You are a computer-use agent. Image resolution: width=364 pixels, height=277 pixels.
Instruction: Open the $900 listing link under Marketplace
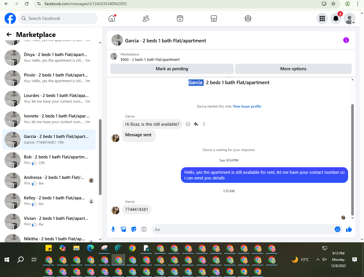[150, 60]
